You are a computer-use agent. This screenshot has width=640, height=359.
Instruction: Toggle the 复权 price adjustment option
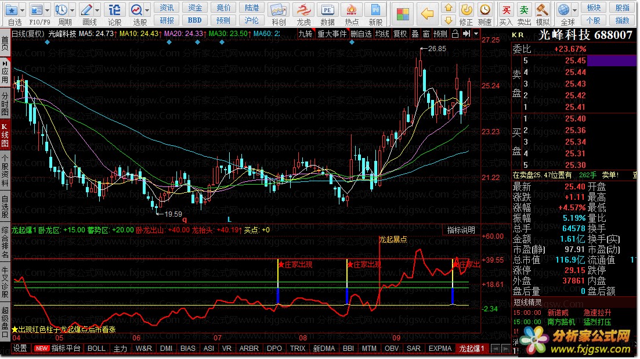[400, 34]
